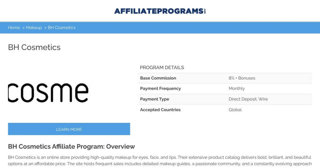
Task: Click the PROGRAM DETAILS heading
Action: [x=162, y=68]
